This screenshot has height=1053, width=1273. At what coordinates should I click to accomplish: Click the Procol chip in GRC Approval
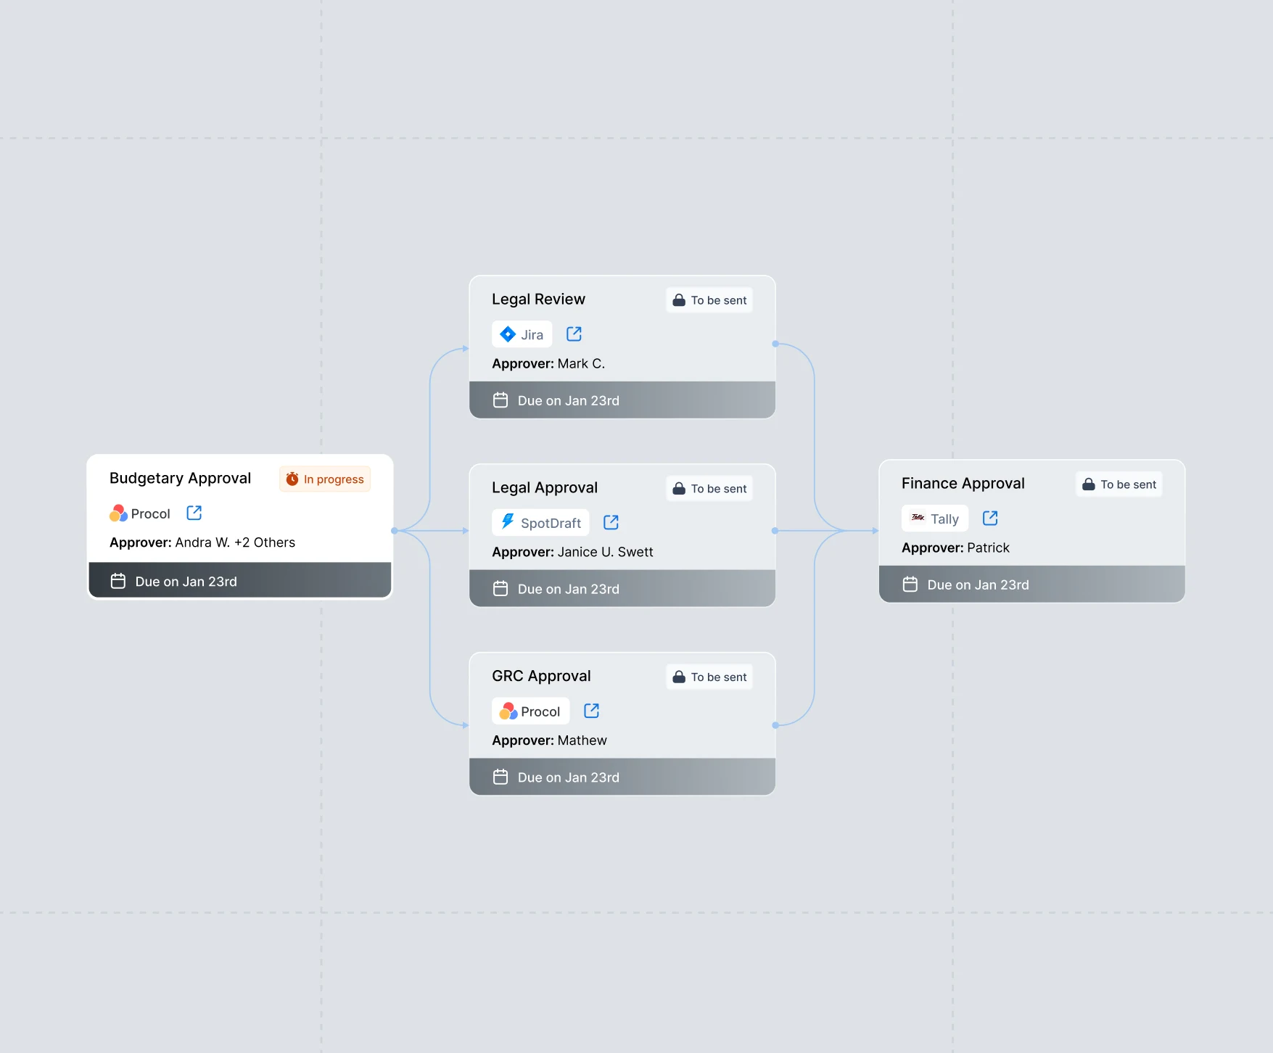530,711
